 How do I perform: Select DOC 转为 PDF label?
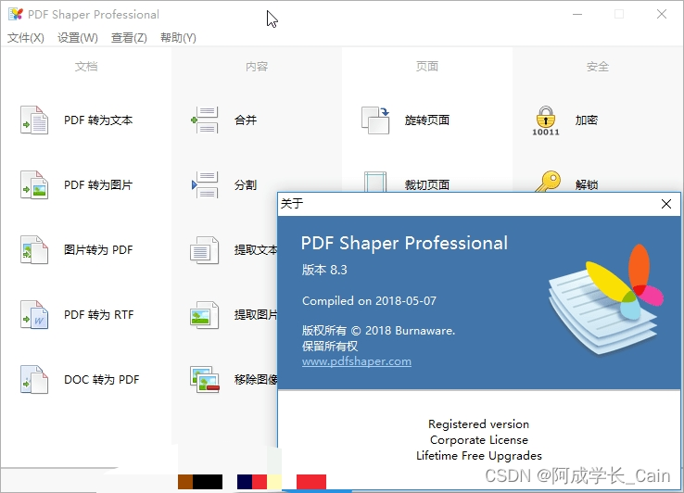[102, 380]
